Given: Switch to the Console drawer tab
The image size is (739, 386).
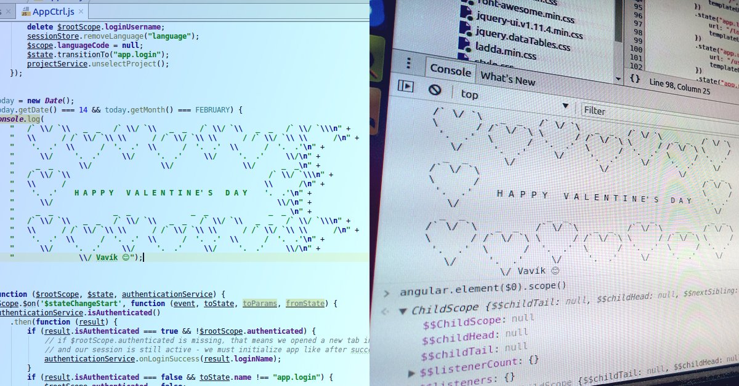Looking at the screenshot, I should (x=450, y=70).
